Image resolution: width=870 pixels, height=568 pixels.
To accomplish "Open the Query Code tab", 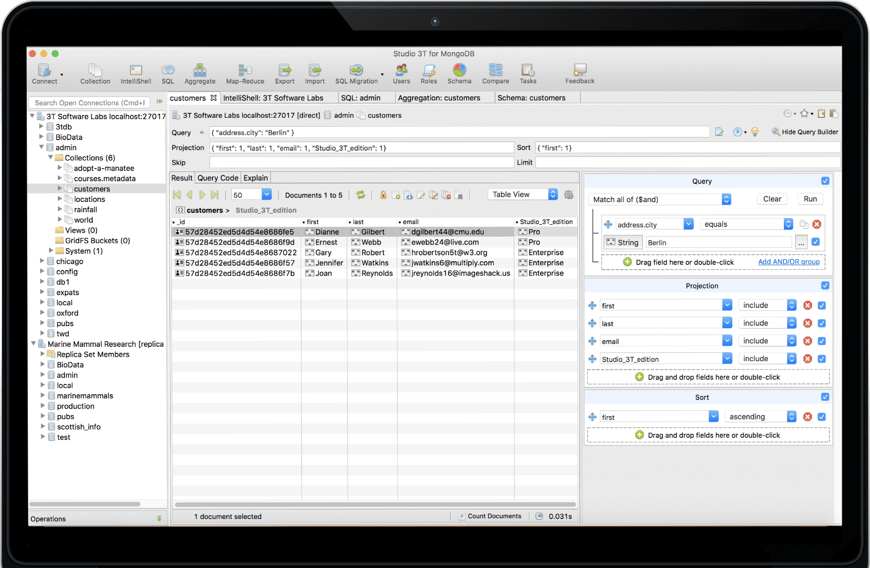I will coord(218,178).
